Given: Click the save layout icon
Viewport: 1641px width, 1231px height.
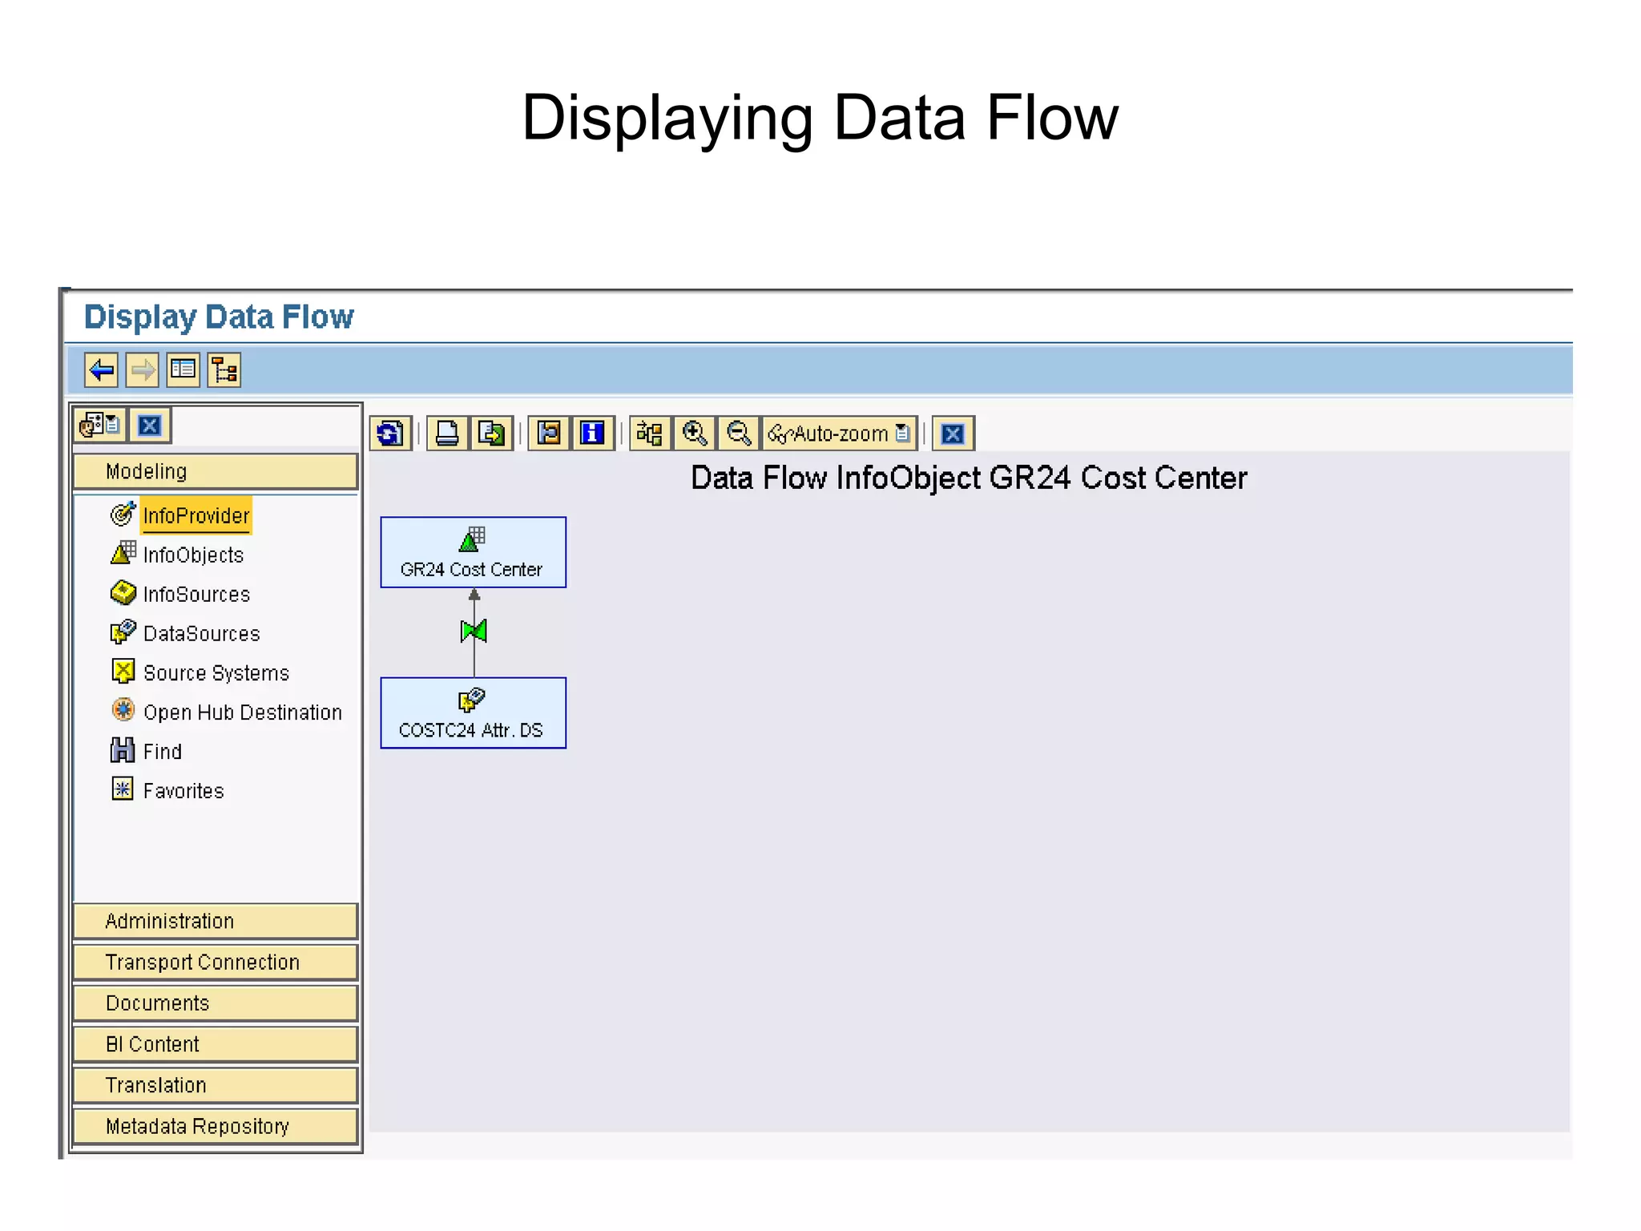Looking at the screenshot, I should click(550, 434).
